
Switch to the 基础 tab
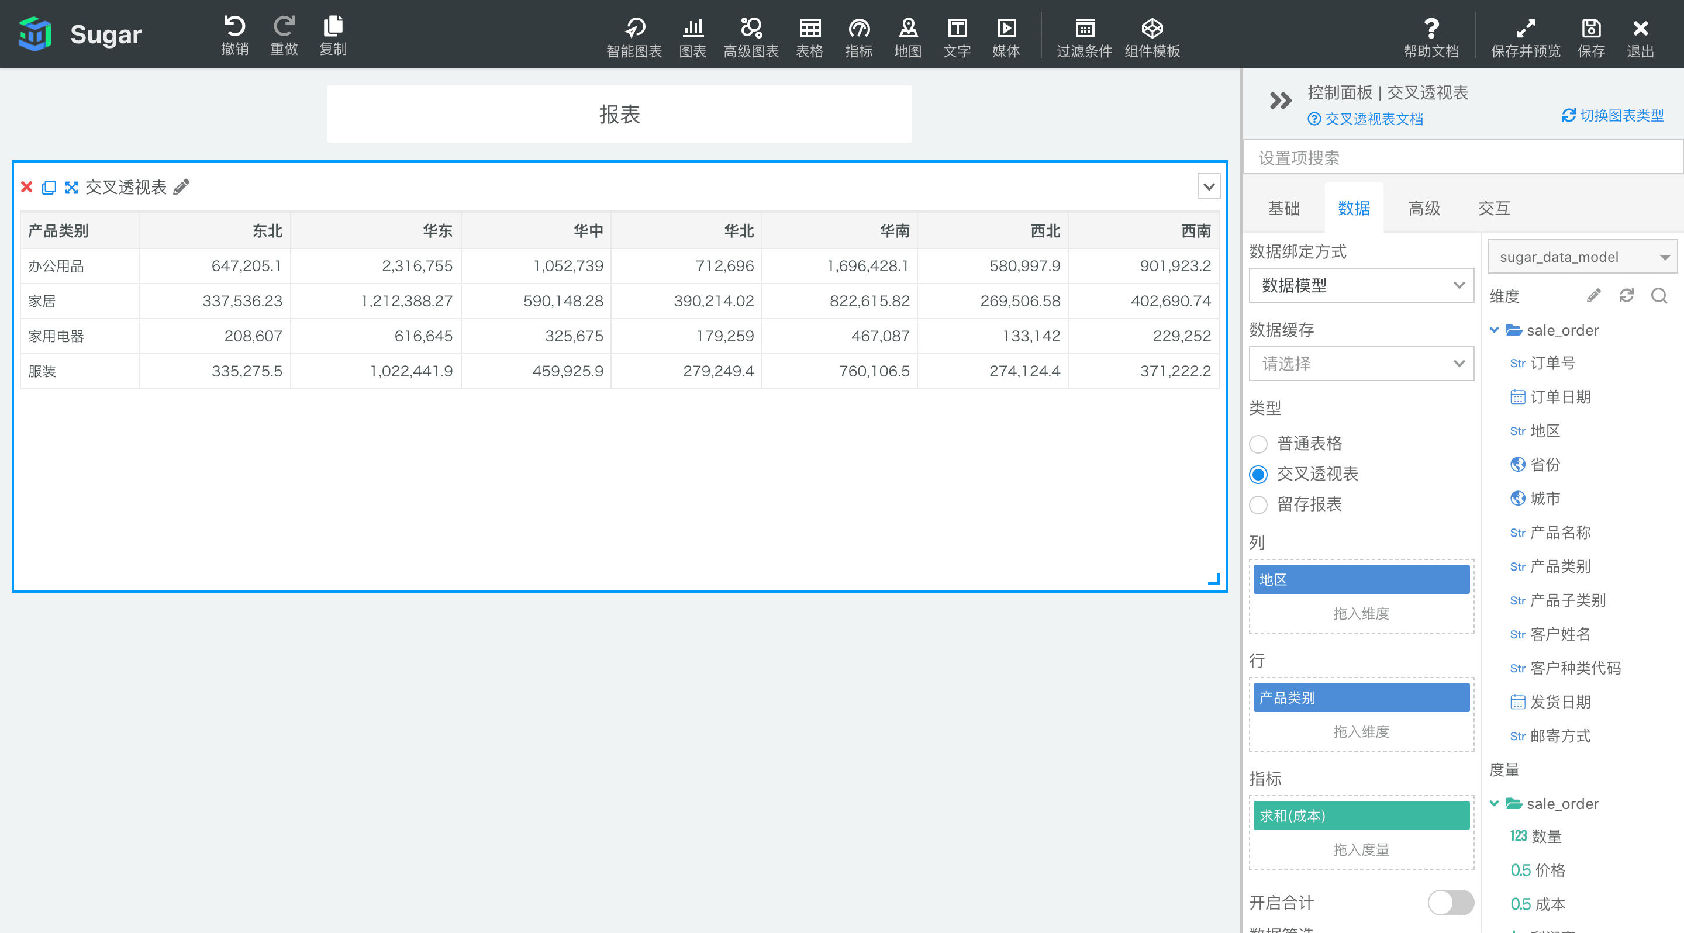coord(1283,209)
